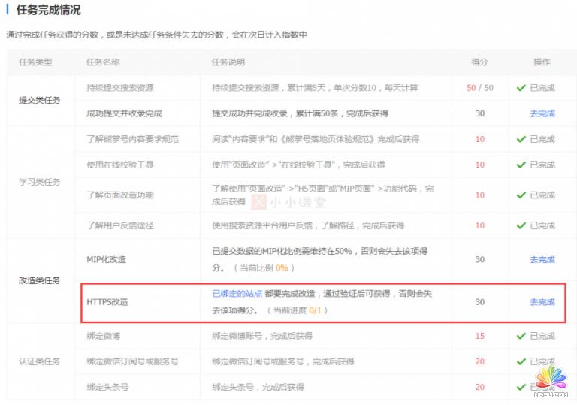Viewport: 577px width, 405px height.
Task: Select the 任务说明 column header
Action: point(228,62)
